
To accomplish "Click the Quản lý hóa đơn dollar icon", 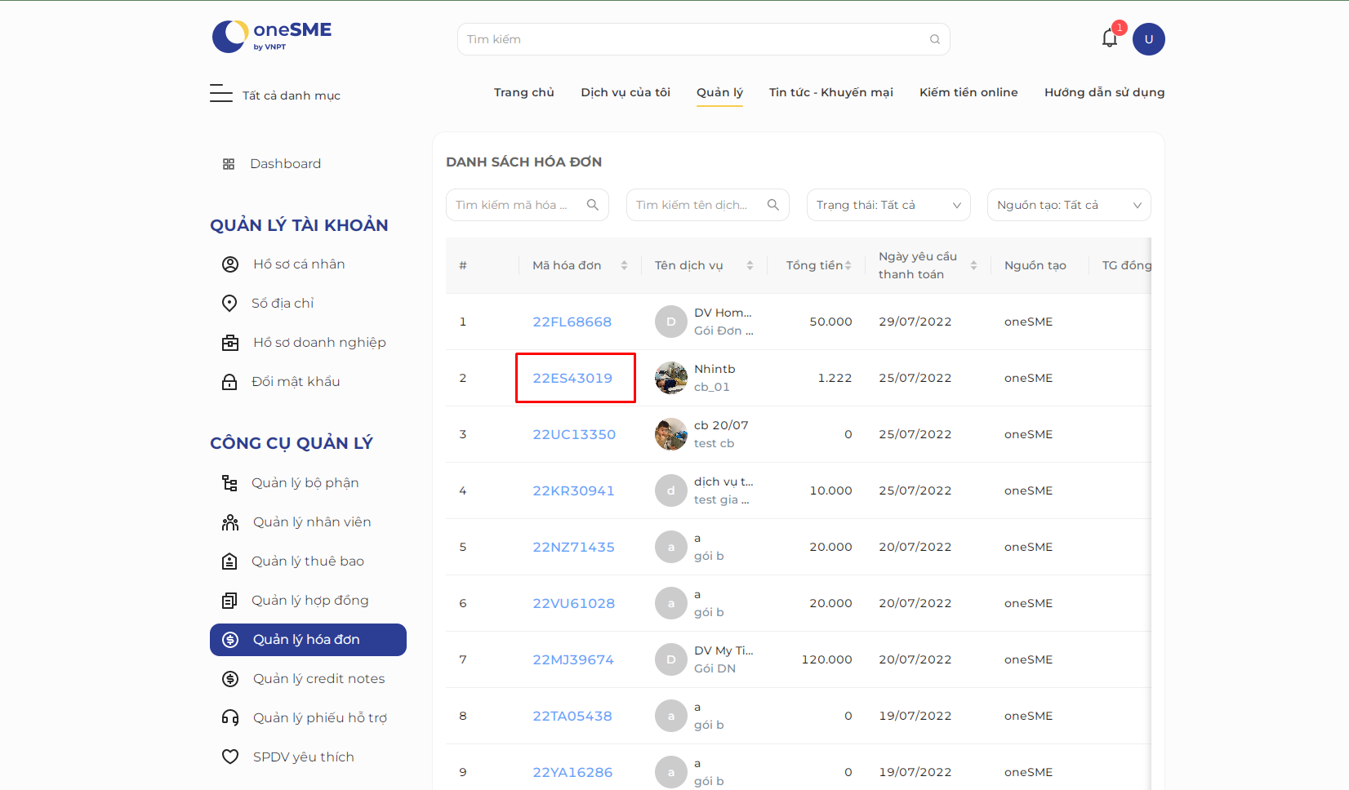I will pyautogui.click(x=230, y=640).
